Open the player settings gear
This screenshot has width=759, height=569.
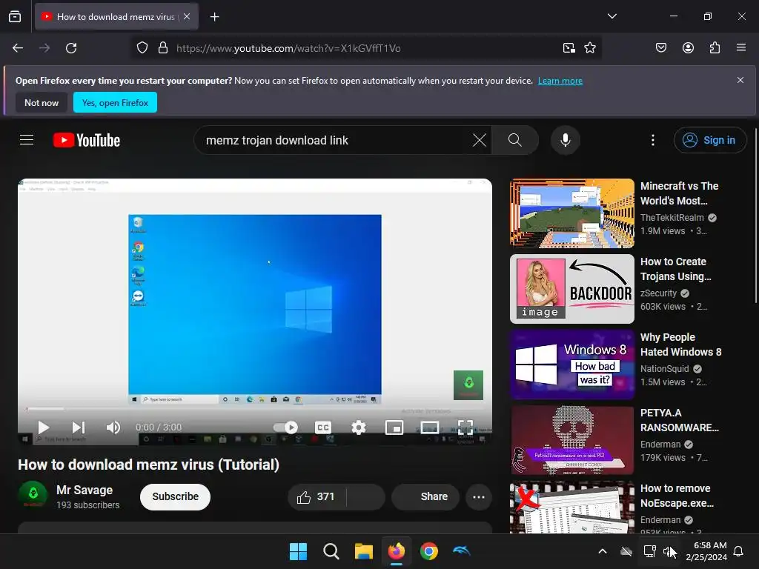(359, 427)
